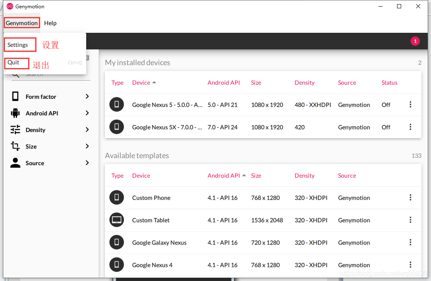Click the Size crop icon
The height and width of the screenshot is (281, 431).
tap(15, 146)
